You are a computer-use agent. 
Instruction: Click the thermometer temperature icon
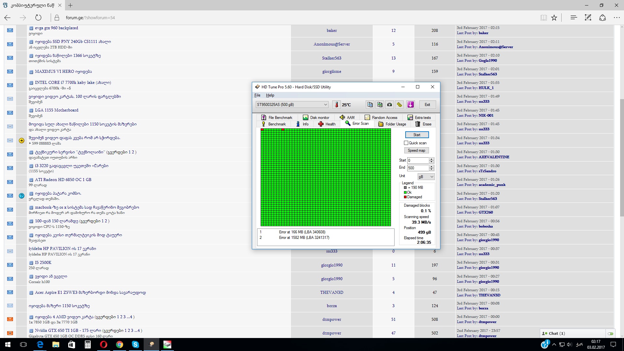(x=336, y=105)
